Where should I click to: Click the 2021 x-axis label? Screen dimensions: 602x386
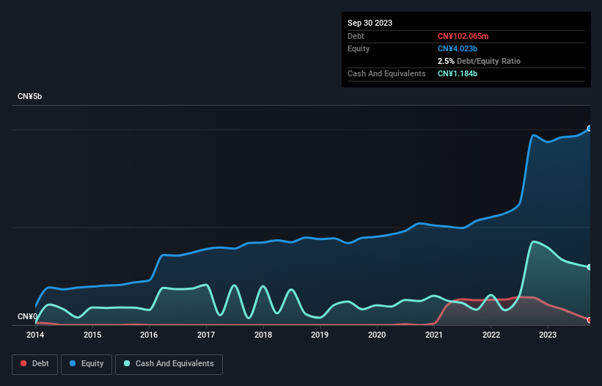coord(434,335)
